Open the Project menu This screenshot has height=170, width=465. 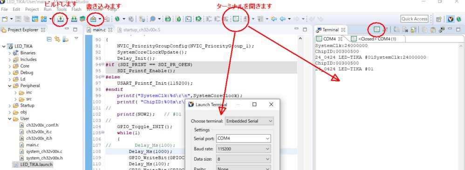32,9
